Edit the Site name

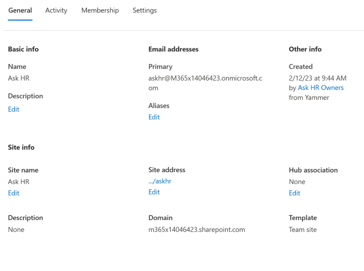tap(14, 193)
